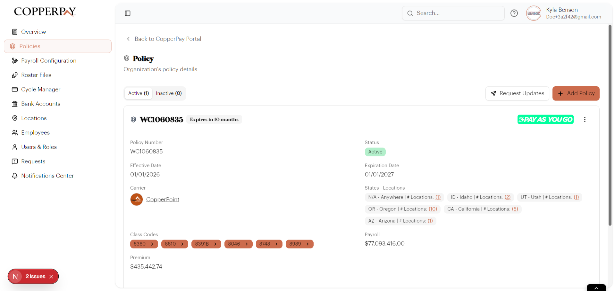Switch to the Inactive (0) tab

[169, 93]
